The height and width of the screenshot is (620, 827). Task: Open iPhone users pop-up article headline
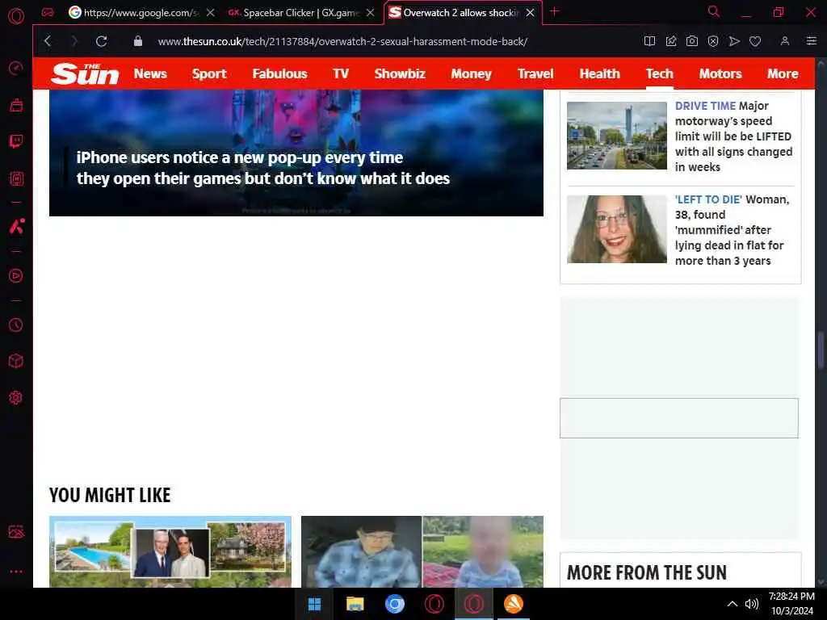click(x=262, y=168)
